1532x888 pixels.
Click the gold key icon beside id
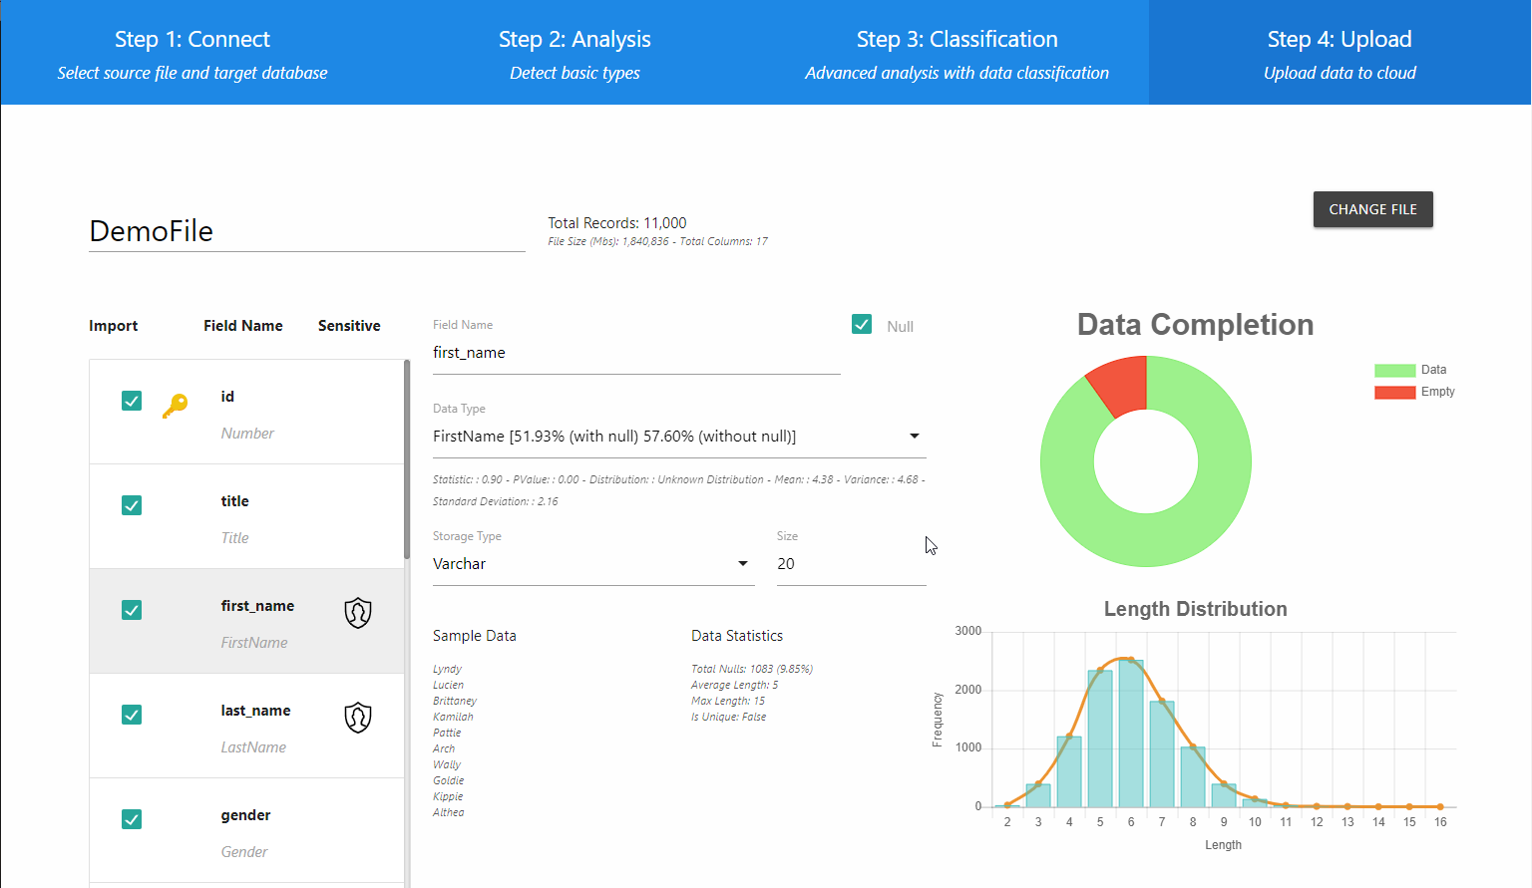click(x=175, y=405)
